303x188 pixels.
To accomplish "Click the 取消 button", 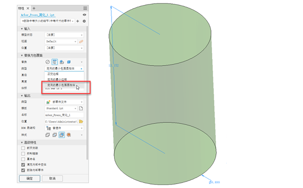I will point(53,178).
